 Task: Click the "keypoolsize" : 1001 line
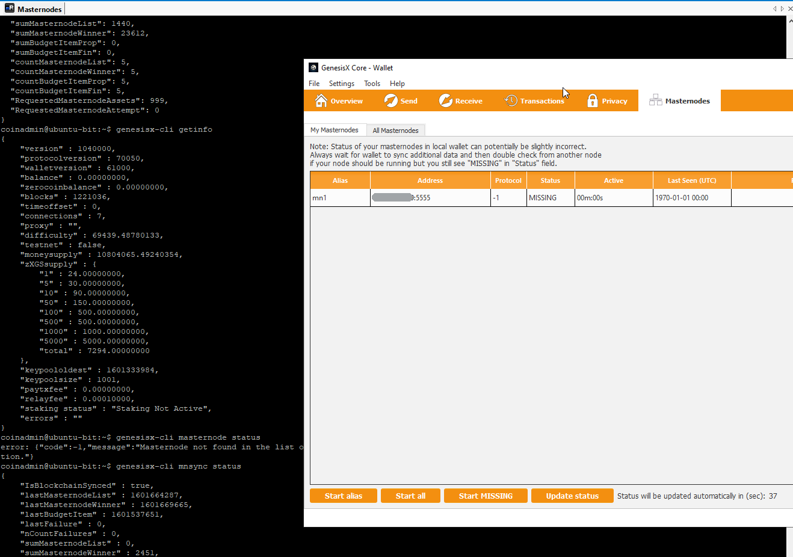(x=70, y=380)
